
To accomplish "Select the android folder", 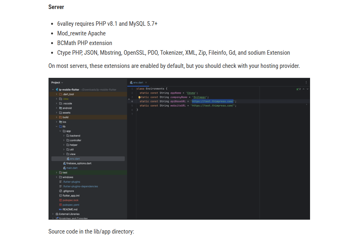I will 65,108.
